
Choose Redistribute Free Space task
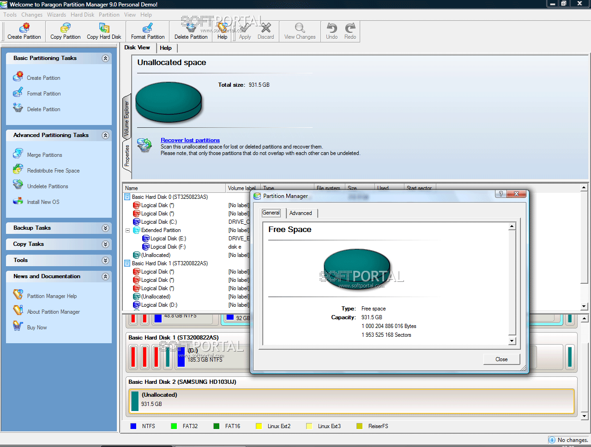tap(53, 171)
